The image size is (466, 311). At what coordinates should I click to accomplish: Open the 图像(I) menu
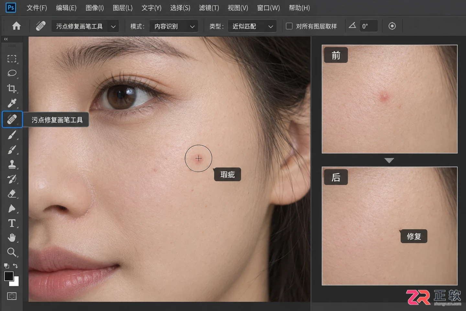(94, 8)
